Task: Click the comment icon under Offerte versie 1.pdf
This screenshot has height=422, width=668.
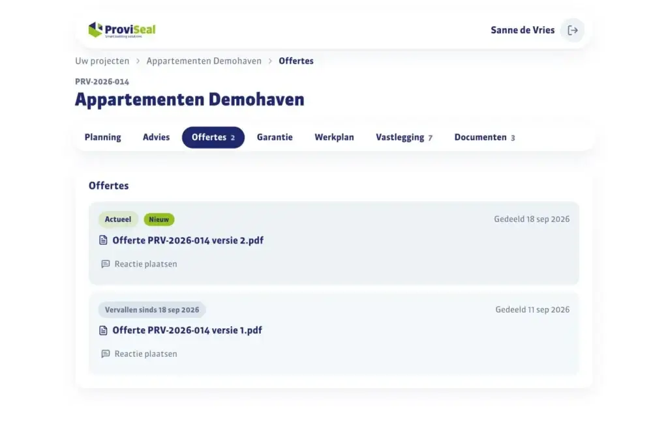Action: click(x=105, y=354)
